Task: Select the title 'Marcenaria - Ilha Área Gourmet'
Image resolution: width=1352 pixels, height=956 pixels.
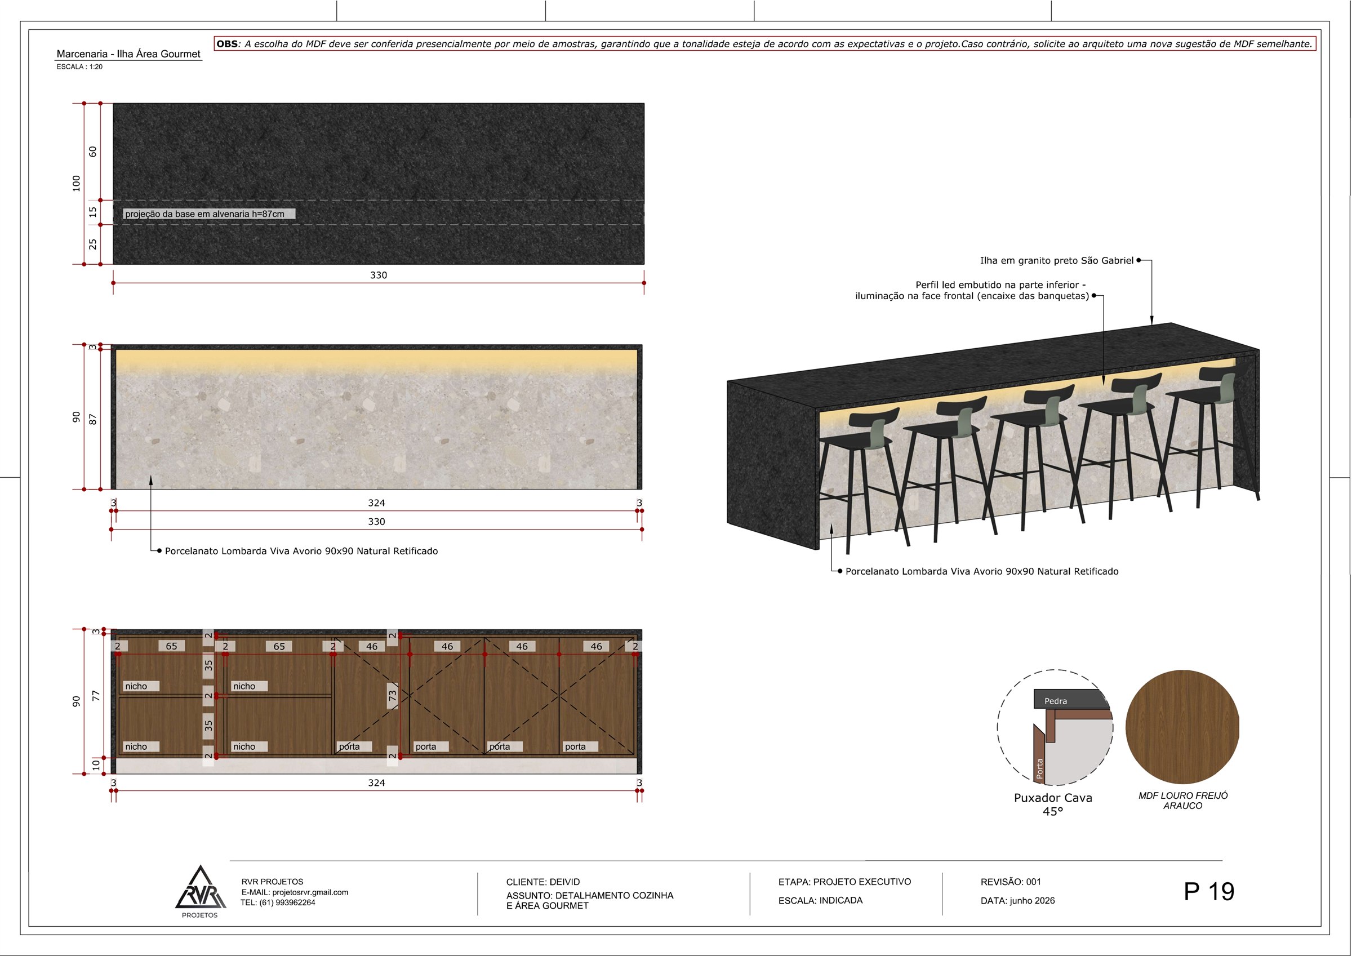Action: (x=128, y=54)
